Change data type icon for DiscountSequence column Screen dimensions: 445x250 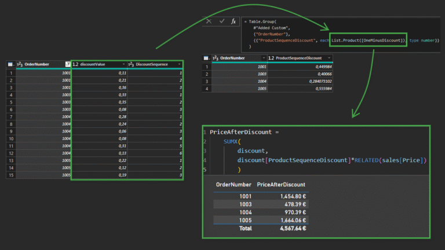[132, 64]
